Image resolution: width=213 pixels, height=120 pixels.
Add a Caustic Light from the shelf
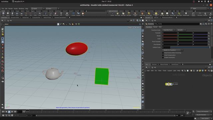[173, 14]
